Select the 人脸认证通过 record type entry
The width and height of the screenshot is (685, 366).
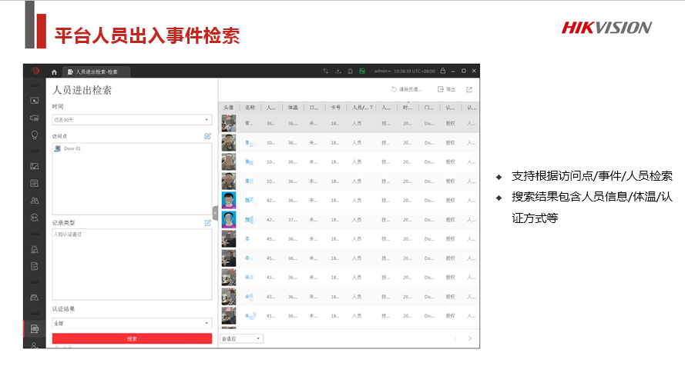pyautogui.click(x=68, y=235)
